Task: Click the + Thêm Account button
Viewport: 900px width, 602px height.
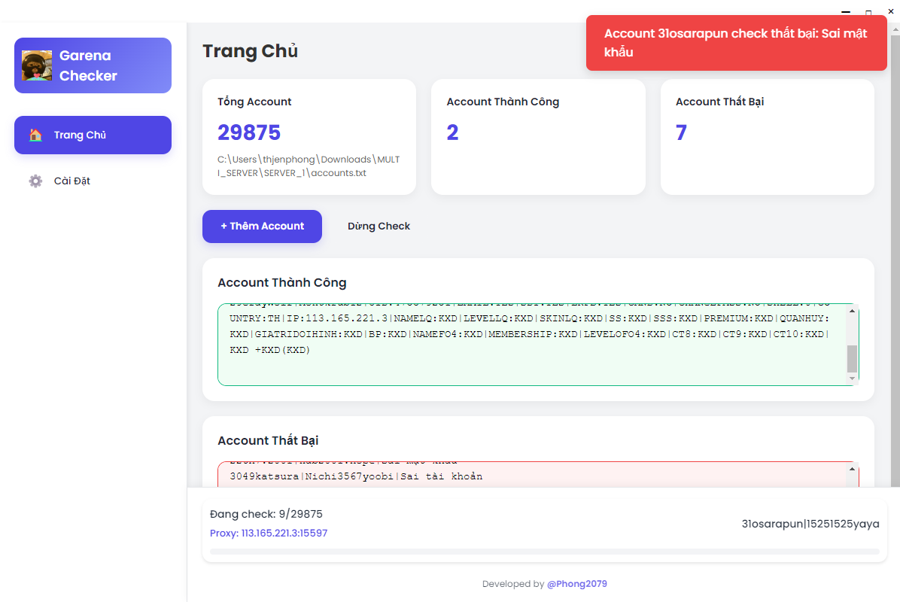Action: tap(262, 226)
